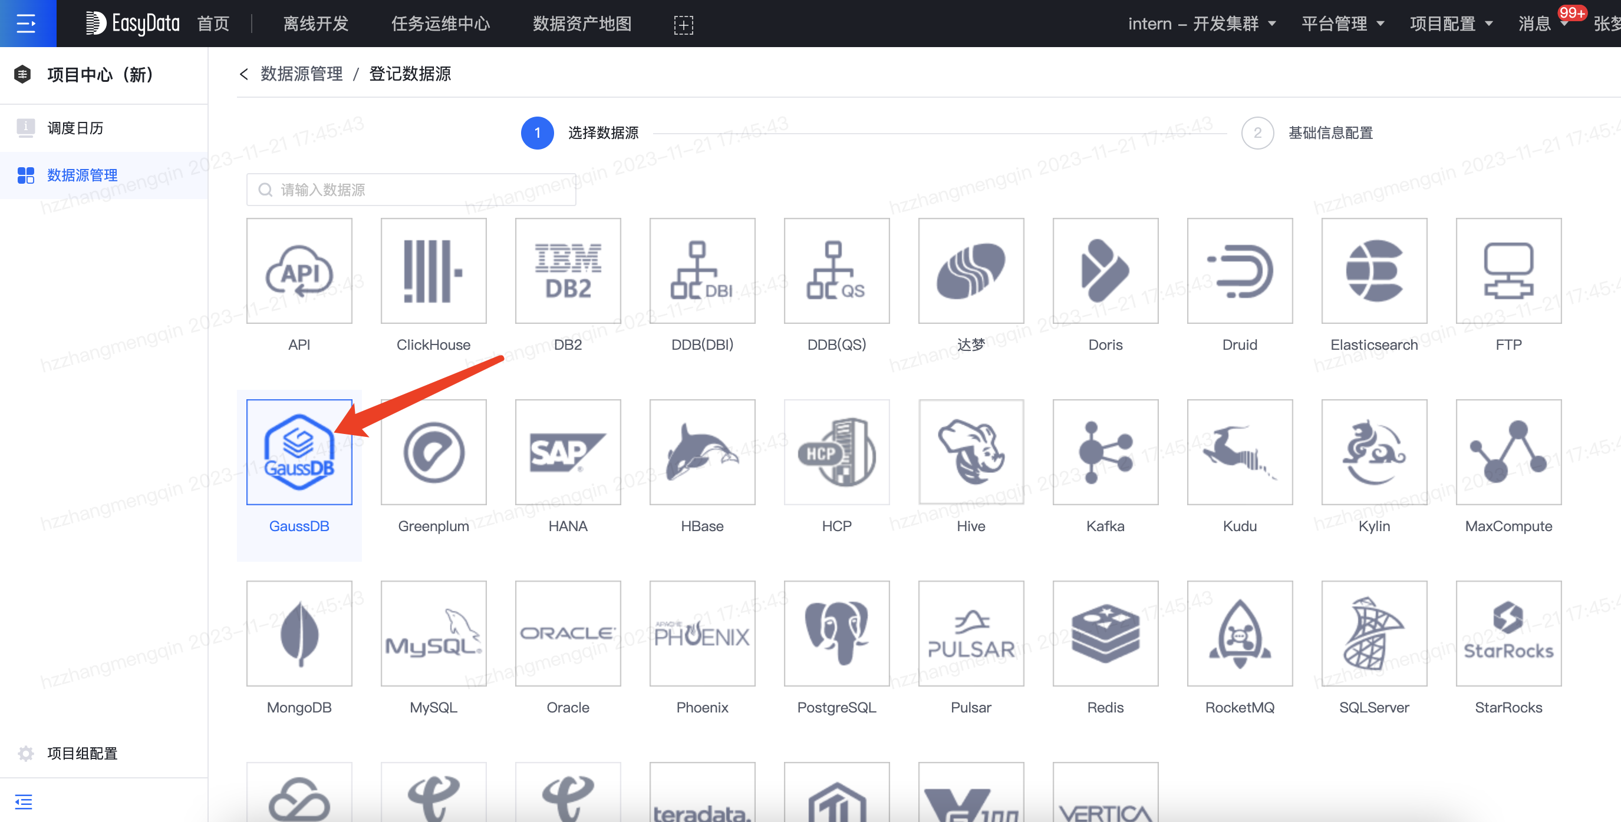This screenshot has height=822, width=1621.
Task: Choose the MySQL data source
Action: [x=434, y=634]
